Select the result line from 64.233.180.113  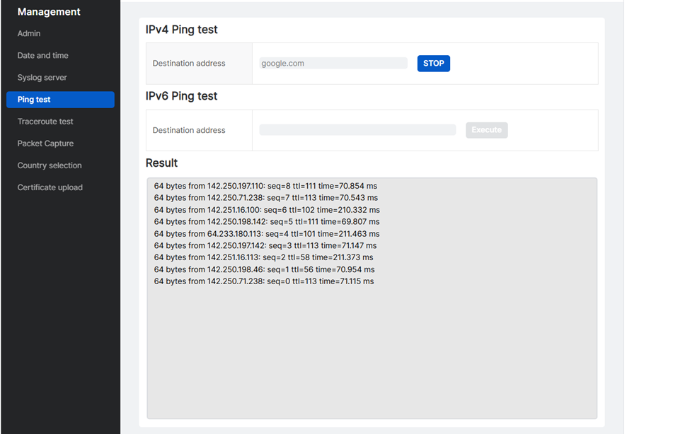pyautogui.click(x=267, y=234)
